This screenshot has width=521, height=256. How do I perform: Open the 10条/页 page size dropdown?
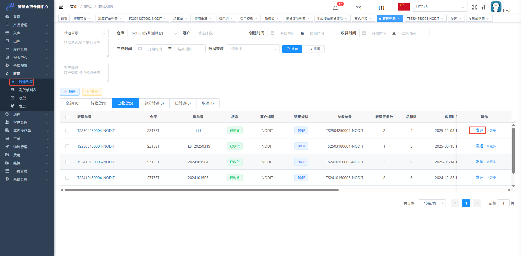tap(432, 203)
